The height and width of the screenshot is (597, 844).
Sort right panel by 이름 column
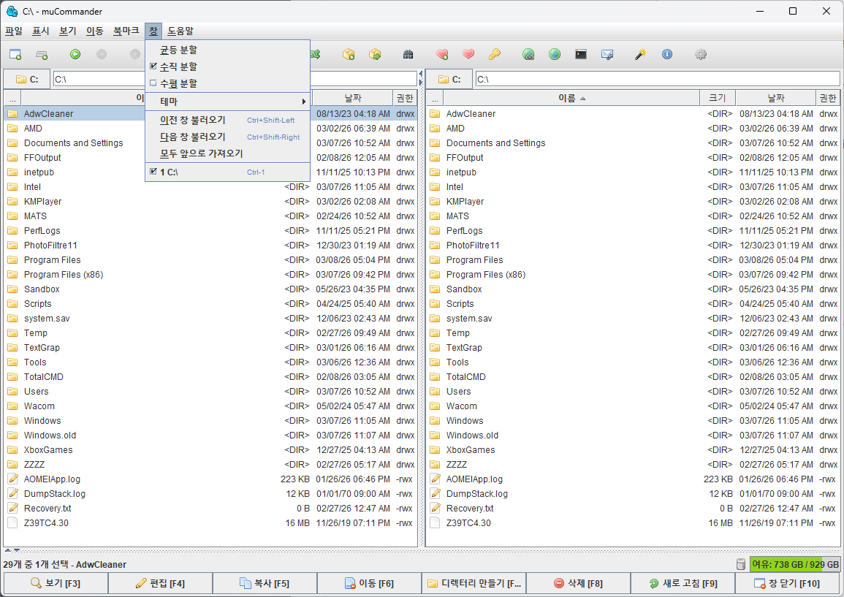[x=571, y=98]
